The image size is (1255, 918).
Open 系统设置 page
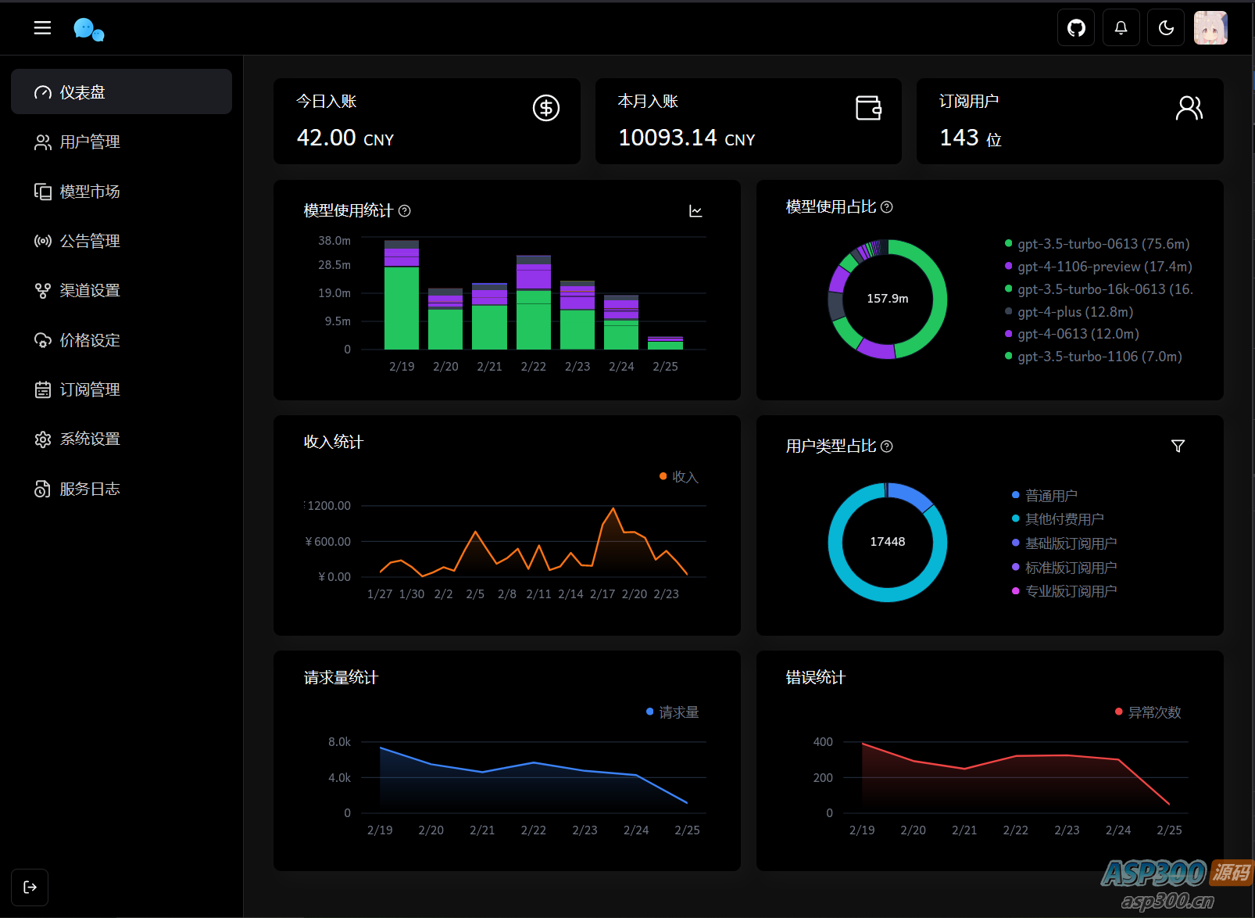coord(90,439)
